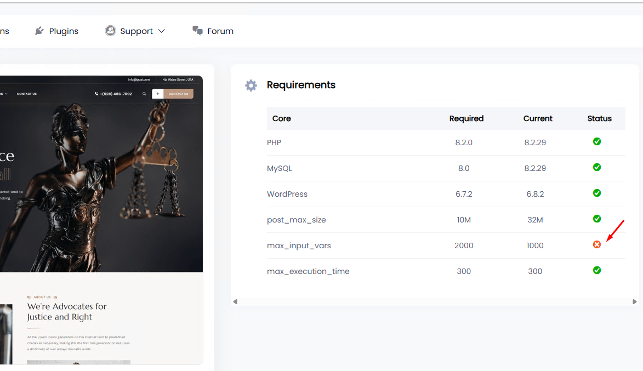The height and width of the screenshot is (371, 643).
Task: Select the MySQL row label
Action: [x=279, y=168]
